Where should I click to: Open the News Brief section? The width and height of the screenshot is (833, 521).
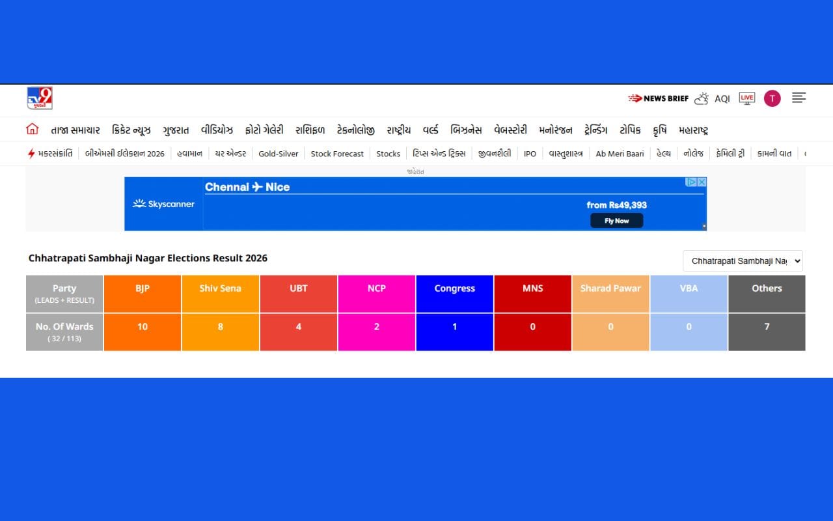coord(658,98)
